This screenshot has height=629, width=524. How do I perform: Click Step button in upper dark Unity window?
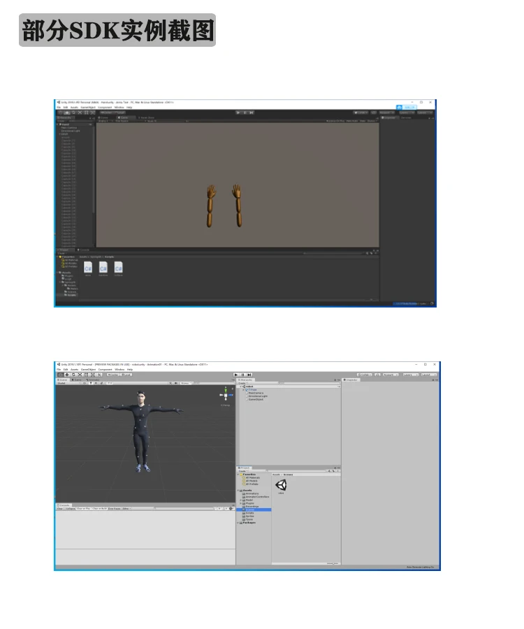tap(251, 113)
